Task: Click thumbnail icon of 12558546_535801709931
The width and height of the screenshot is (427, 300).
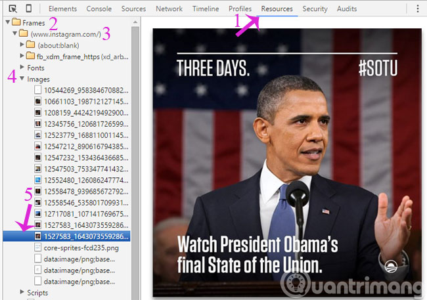Action: (38, 203)
